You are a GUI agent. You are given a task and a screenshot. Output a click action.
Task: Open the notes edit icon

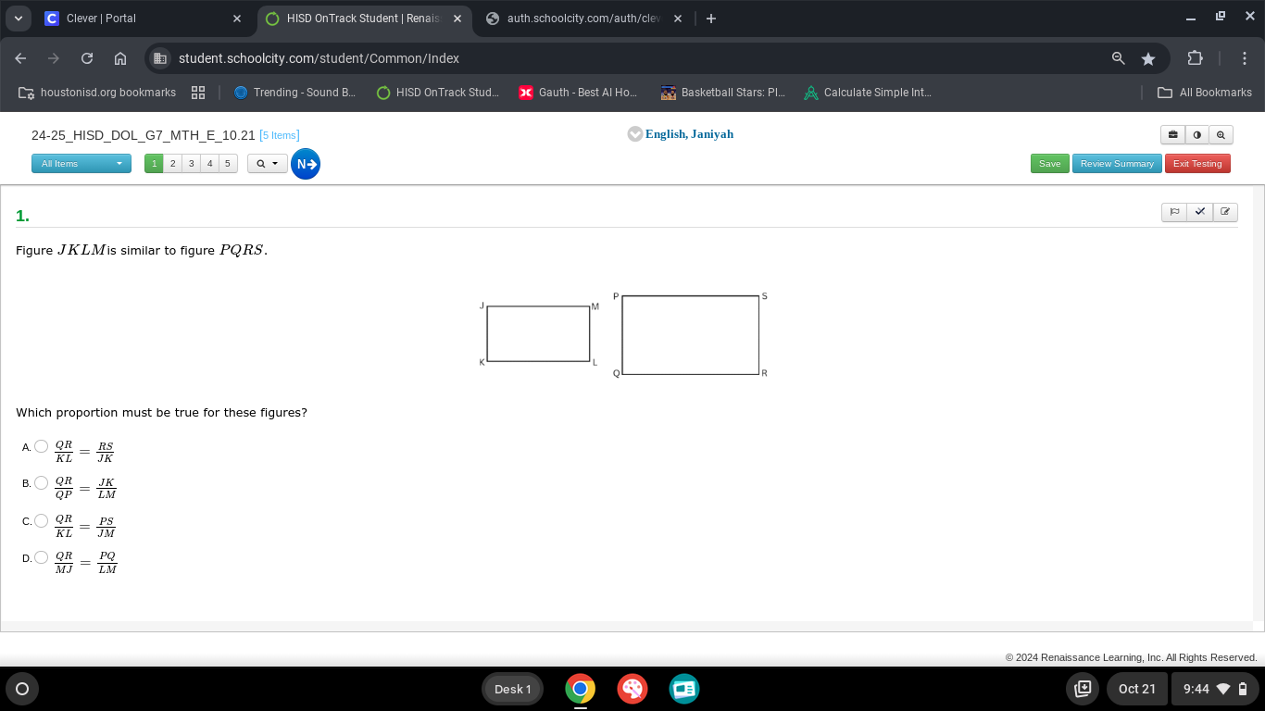(1225, 212)
